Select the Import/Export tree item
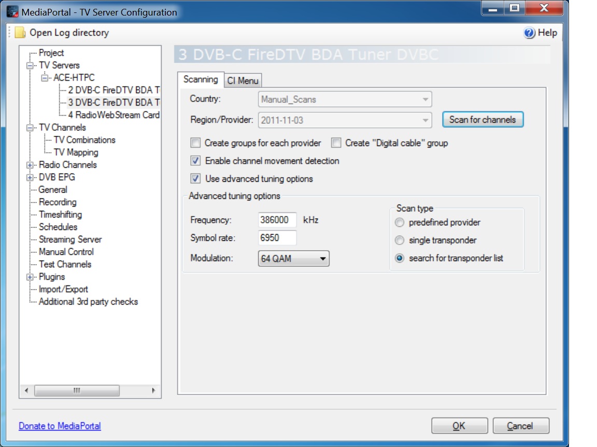597x447 pixels. pyautogui.click(x=63, y=290)
